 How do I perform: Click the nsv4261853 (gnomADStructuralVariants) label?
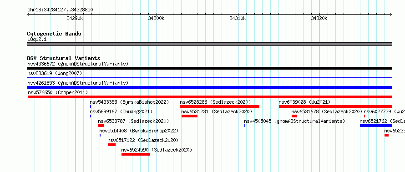(78, 83)
